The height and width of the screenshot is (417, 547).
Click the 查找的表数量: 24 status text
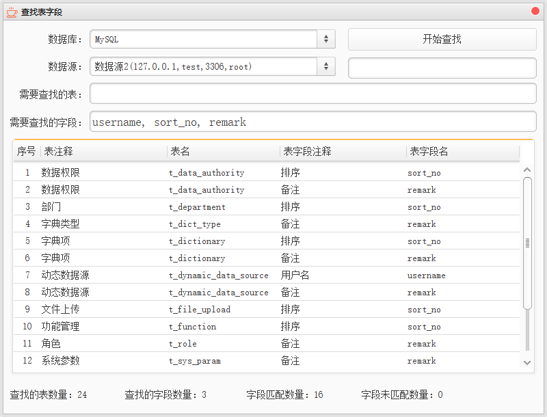(49, 394)
